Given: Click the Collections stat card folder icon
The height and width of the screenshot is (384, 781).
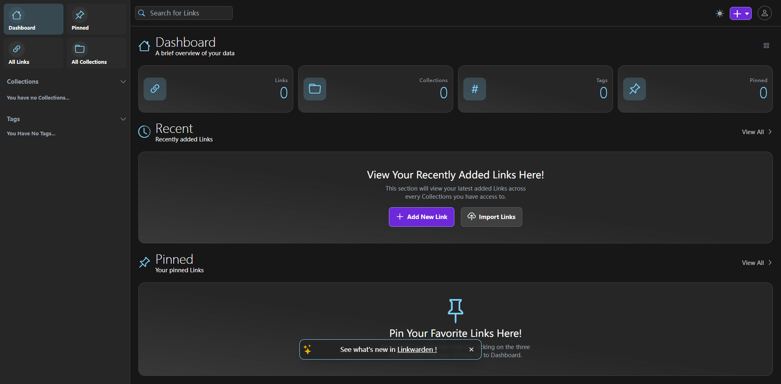Looking at the screenshot, I should point(315,89).
